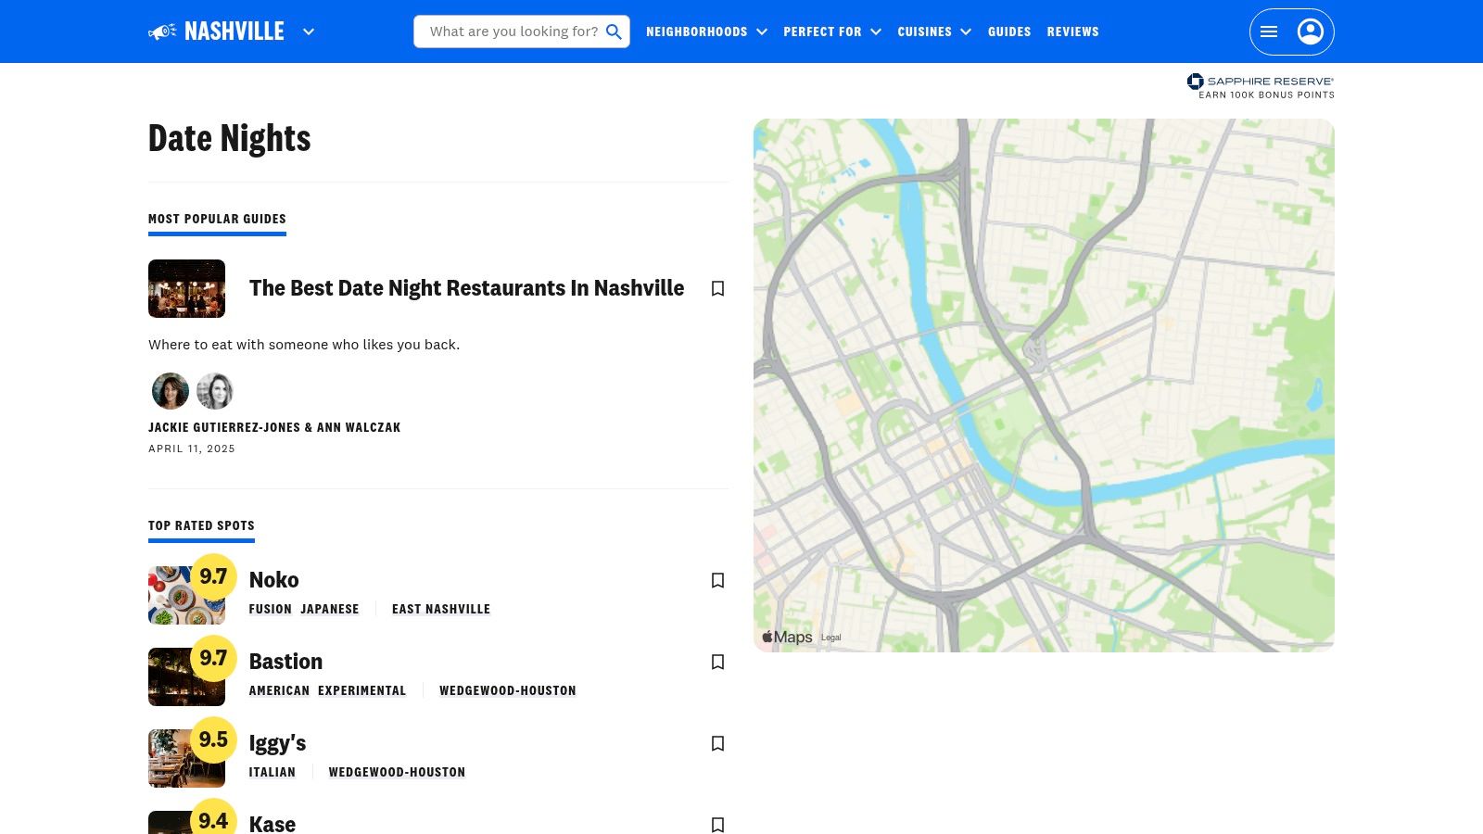Open the date night guide thumbnail image

click(x=186, y=289)
